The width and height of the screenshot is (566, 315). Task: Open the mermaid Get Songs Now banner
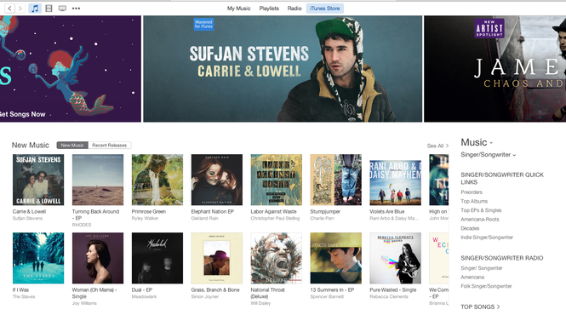tap(71, 69)
